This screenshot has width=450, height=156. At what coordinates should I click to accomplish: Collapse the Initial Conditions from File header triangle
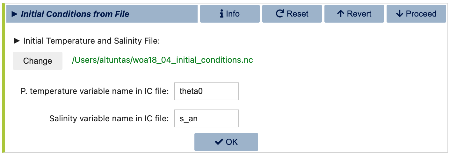[14, 14]
